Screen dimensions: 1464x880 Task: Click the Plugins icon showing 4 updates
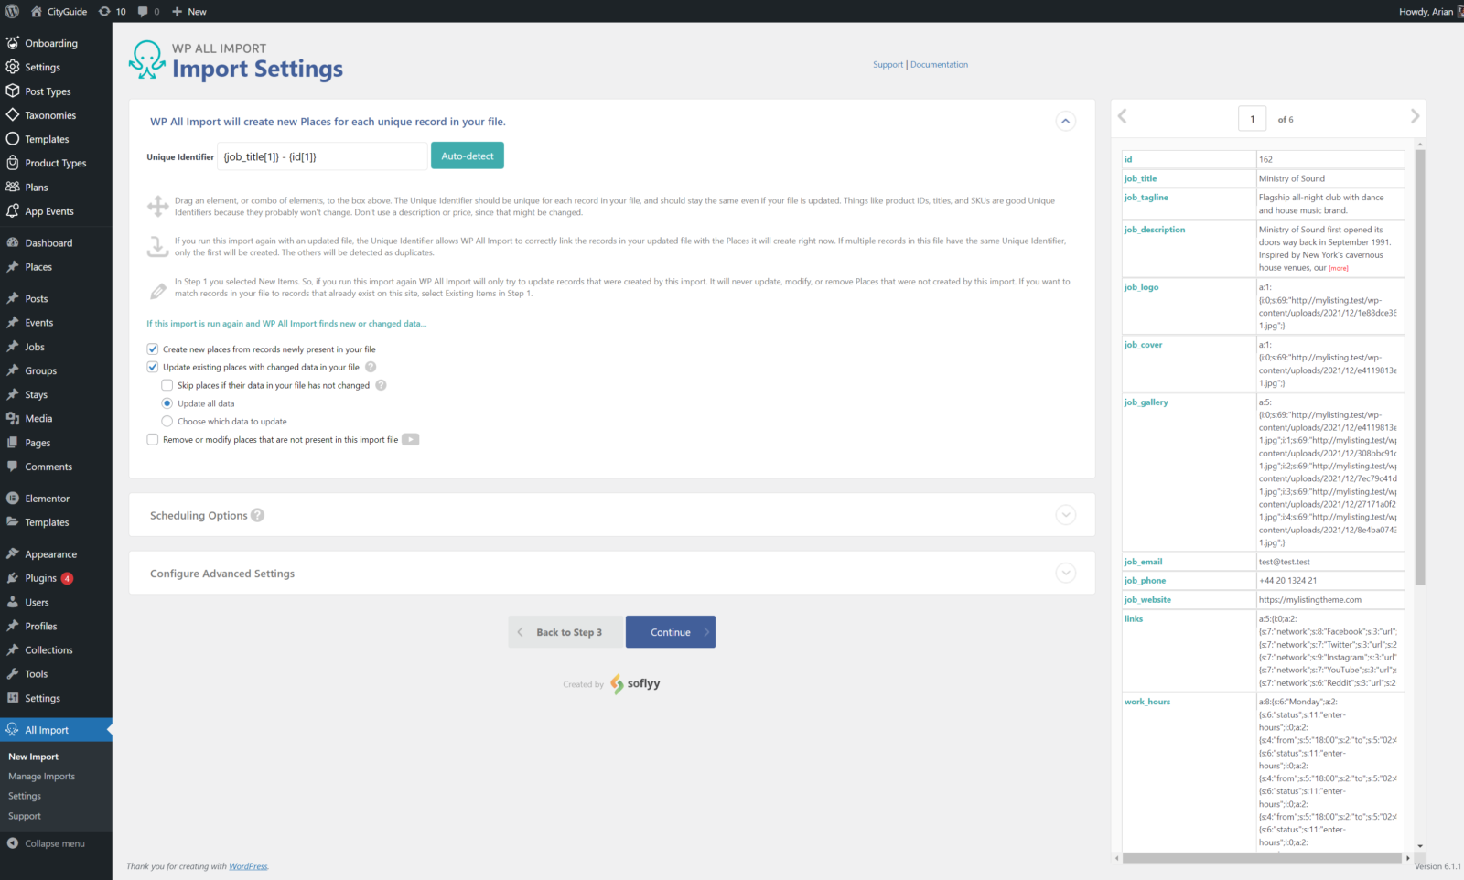(13, 578)
